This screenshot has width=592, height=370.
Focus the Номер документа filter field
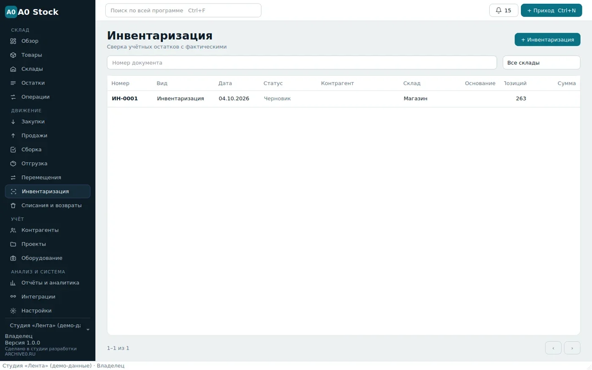coord(302,63)
